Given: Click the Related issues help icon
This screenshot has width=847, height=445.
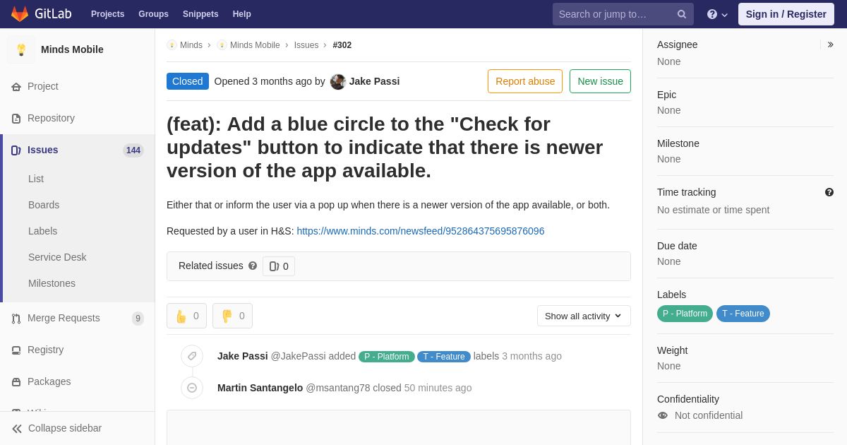Looking at the screenshot, I should click(253, 266).
